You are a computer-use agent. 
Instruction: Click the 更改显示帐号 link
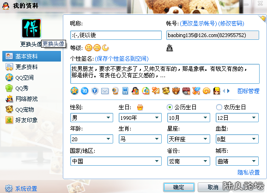tap(198, 24)
